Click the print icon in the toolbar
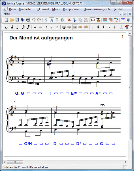Screen dimensions: 134x171 (x=28, y=20)
